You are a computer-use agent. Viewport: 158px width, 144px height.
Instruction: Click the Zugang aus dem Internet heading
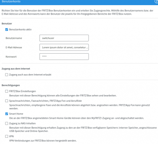tap(16, 69)
